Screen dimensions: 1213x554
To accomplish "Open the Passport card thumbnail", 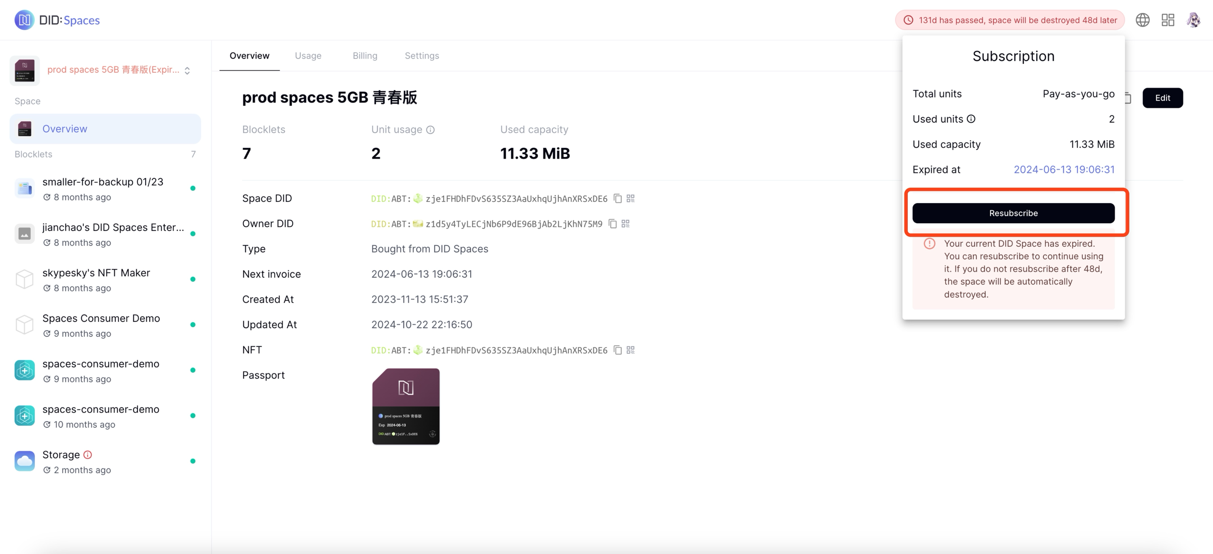I will [406, 406].
